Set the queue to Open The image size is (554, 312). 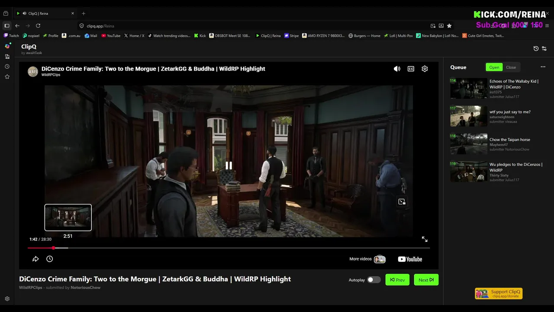(x=494, y=67)
